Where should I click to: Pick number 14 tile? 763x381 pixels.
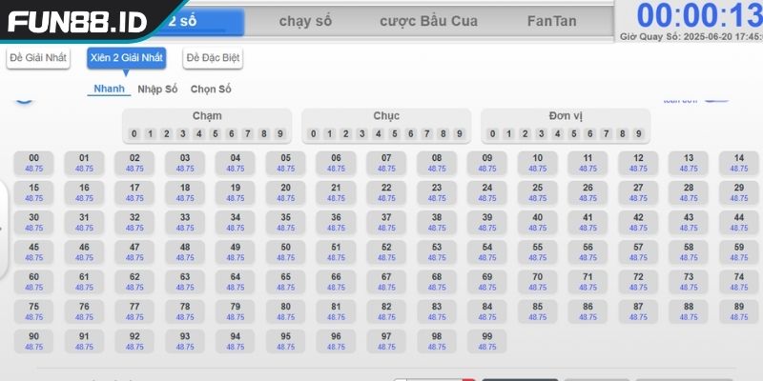pyautogui.click(x=738, y=163)
